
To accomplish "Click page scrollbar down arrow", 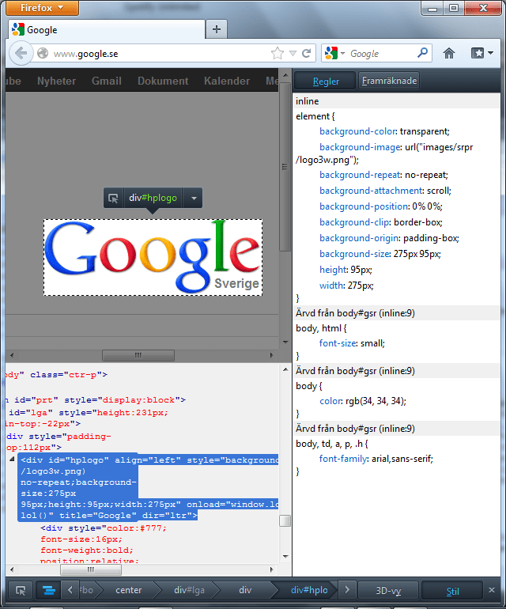I will click(x=285, y=342).
